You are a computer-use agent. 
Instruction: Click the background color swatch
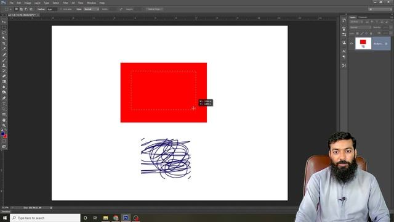point(6,136)
